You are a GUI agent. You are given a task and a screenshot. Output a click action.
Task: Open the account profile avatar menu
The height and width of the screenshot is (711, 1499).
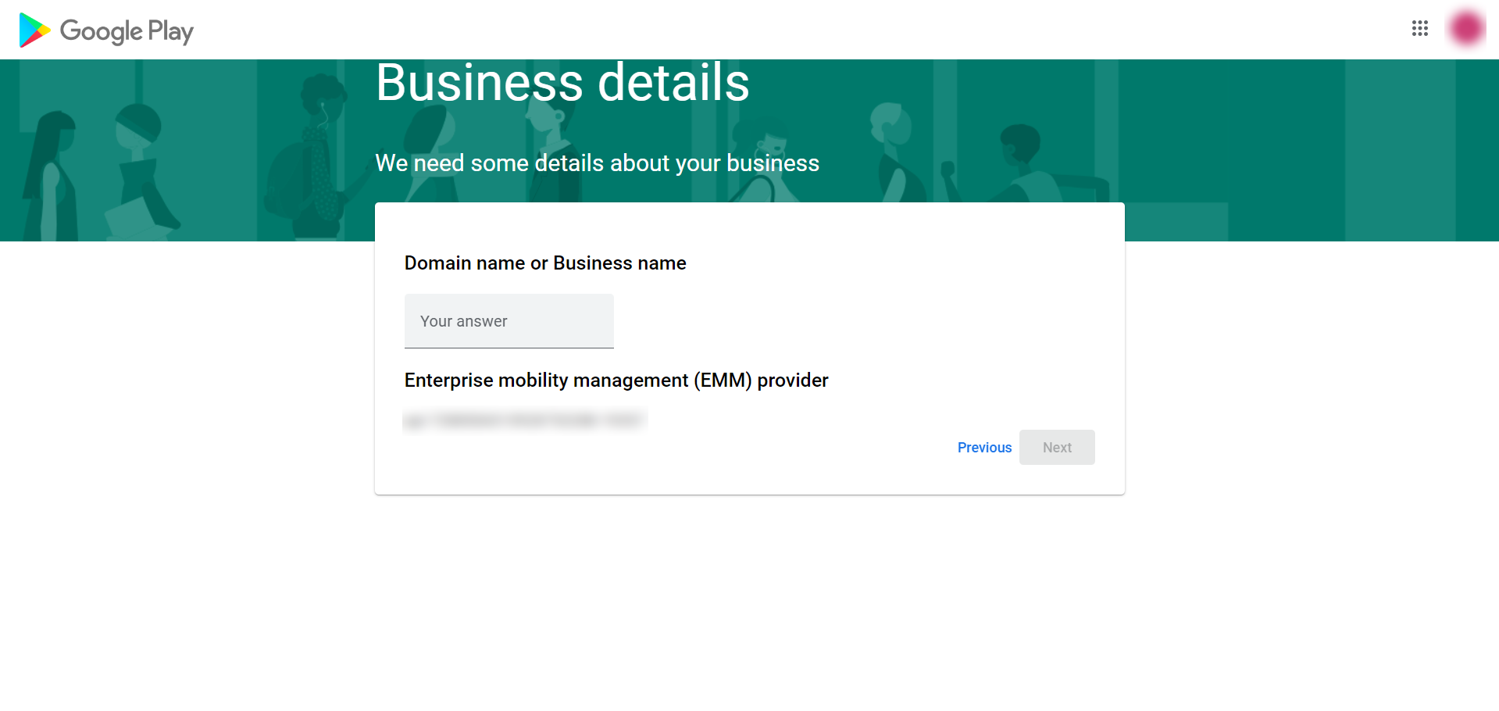pos(1466,29)
